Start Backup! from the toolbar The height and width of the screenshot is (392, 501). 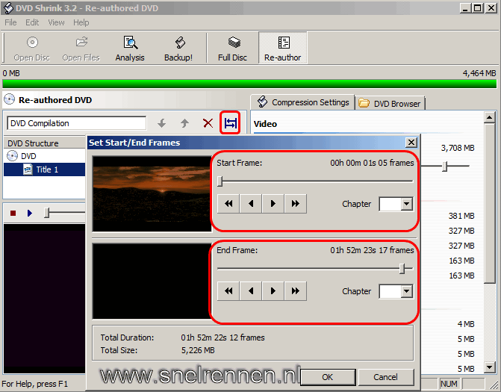178,49
